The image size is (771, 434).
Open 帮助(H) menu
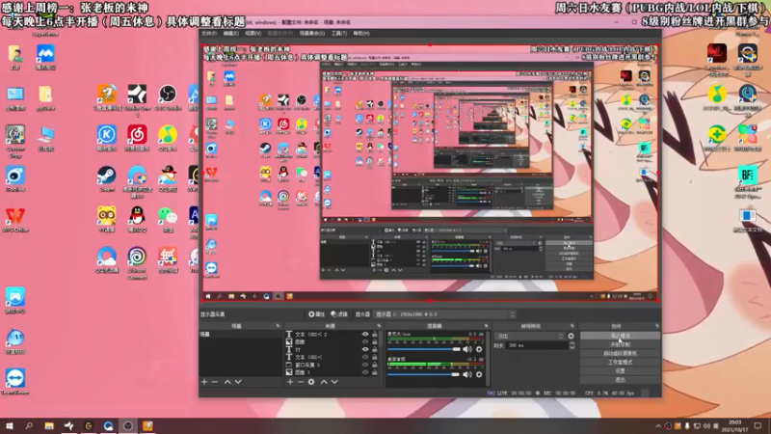[361, 34]
